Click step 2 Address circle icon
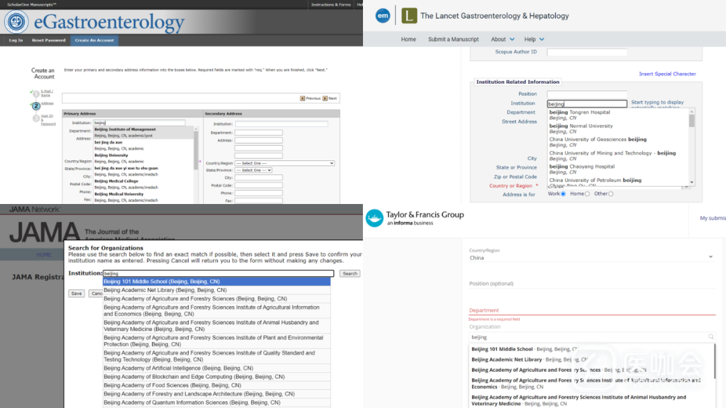 pos(36,106)
